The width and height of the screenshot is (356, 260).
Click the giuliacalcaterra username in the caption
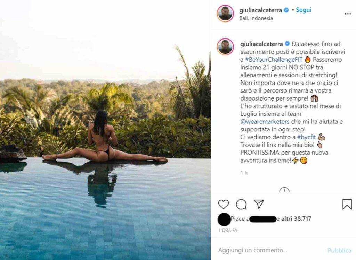(x=261, y=44)
